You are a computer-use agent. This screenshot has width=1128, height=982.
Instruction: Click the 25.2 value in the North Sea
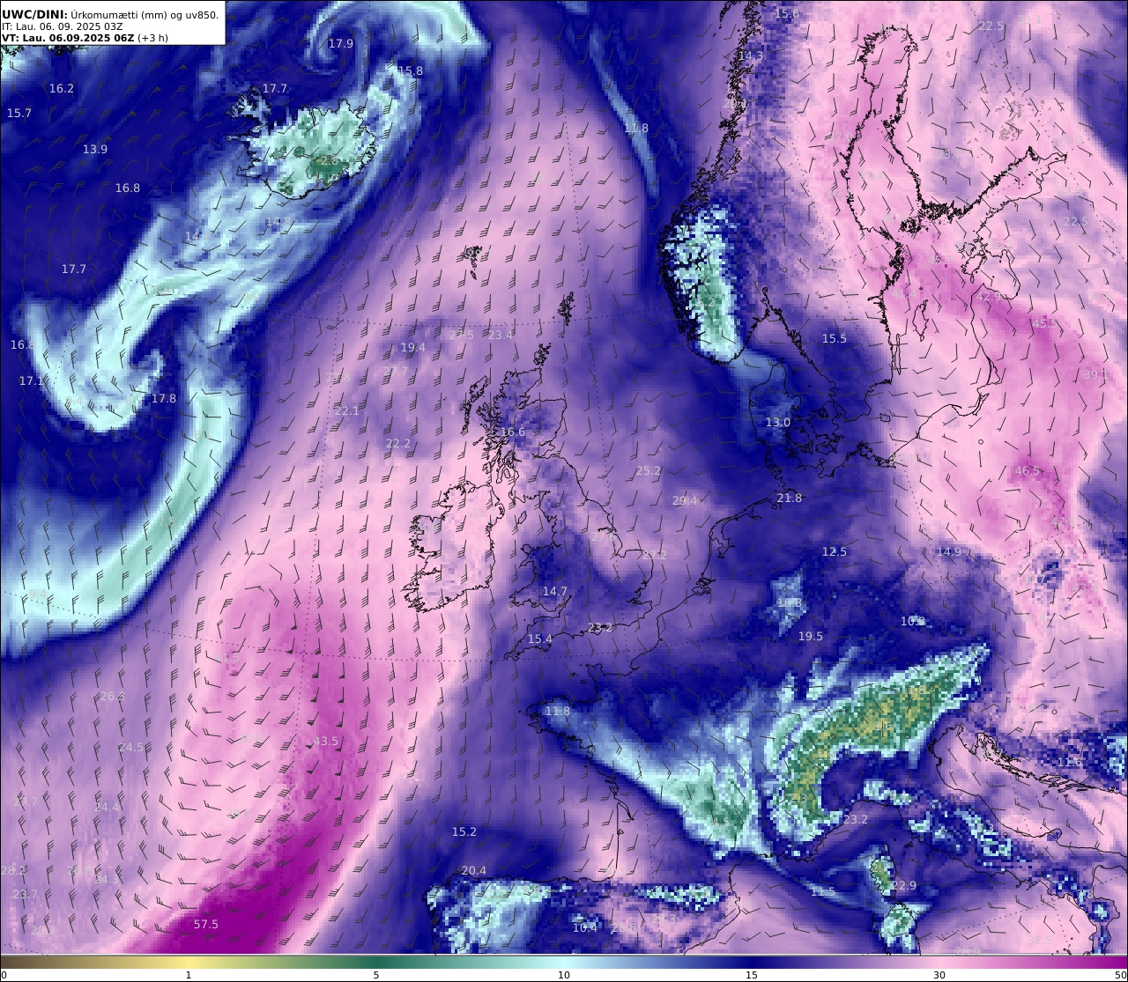(648, 470)
